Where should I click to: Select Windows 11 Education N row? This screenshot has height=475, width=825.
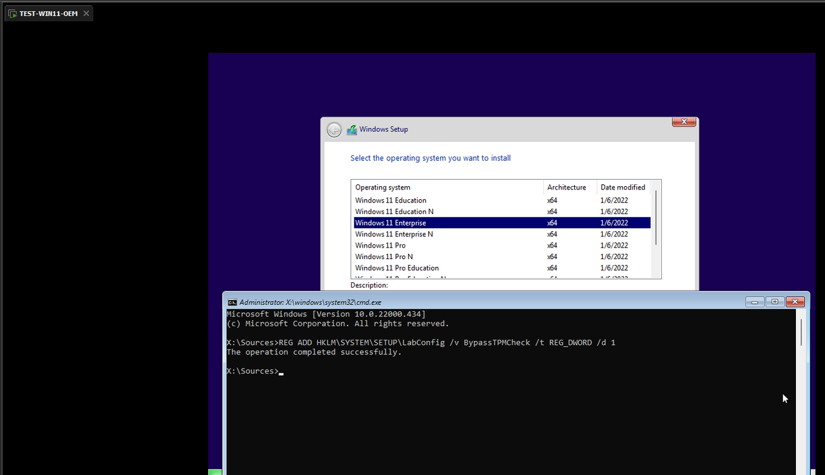[502, 211]
